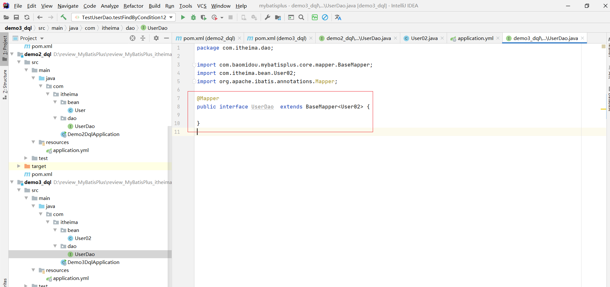Build project with the hammer icon

[x=63, y=17]
